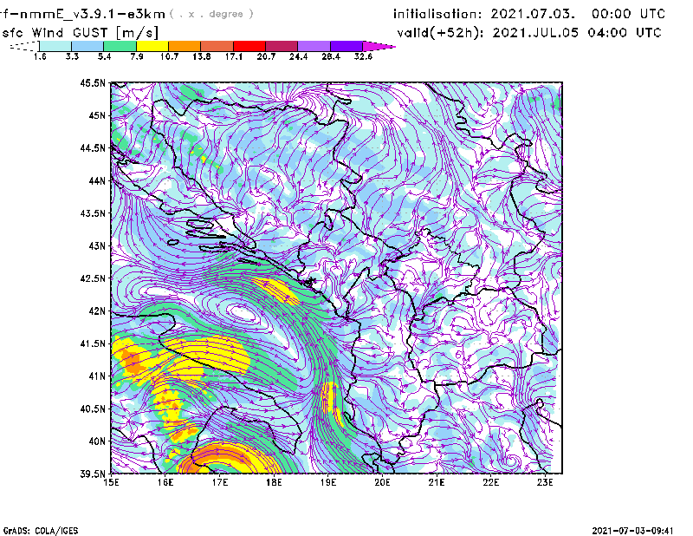Image resolution: width=693 pixels, height=536 pixels.
Task: Click the grey '( . x . degree )' text
Action: coord(211,14)
